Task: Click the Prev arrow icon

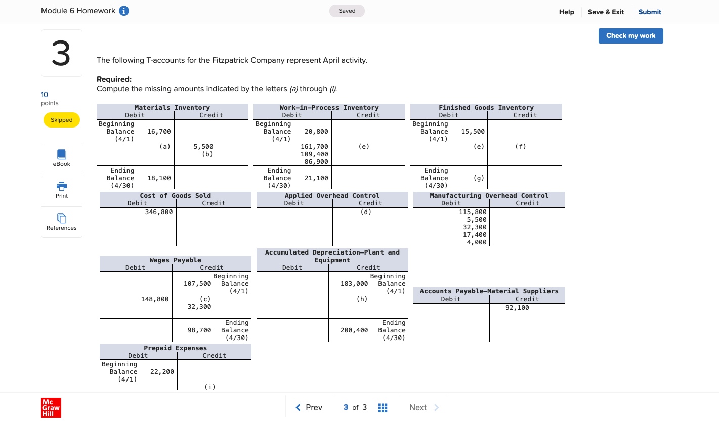Action: click(x=298, y=407)
